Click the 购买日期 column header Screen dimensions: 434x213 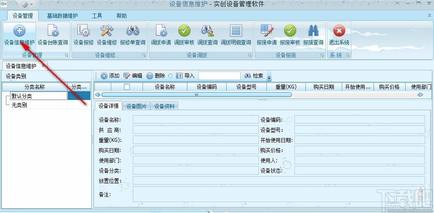pyautogui.click(x=324, y=87)
